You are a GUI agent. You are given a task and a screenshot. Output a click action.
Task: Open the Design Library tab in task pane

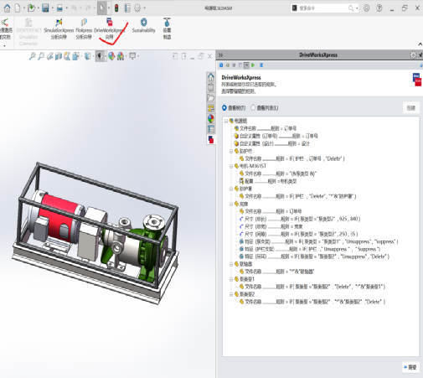coord(211,87)
